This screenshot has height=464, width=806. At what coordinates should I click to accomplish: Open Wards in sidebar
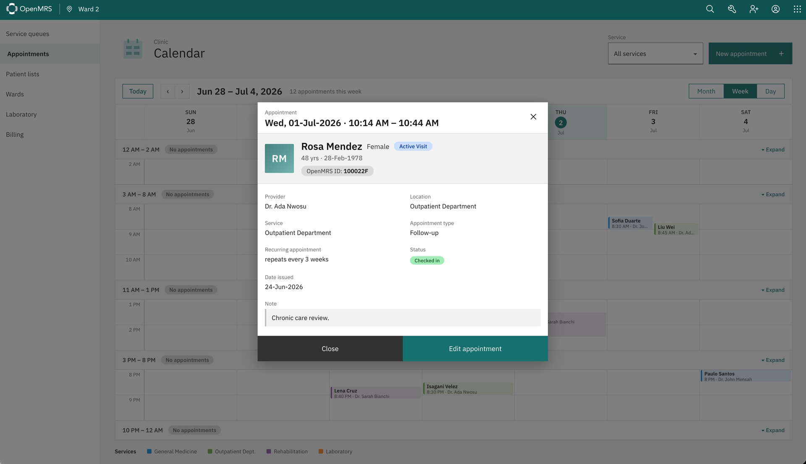point(50,94)
